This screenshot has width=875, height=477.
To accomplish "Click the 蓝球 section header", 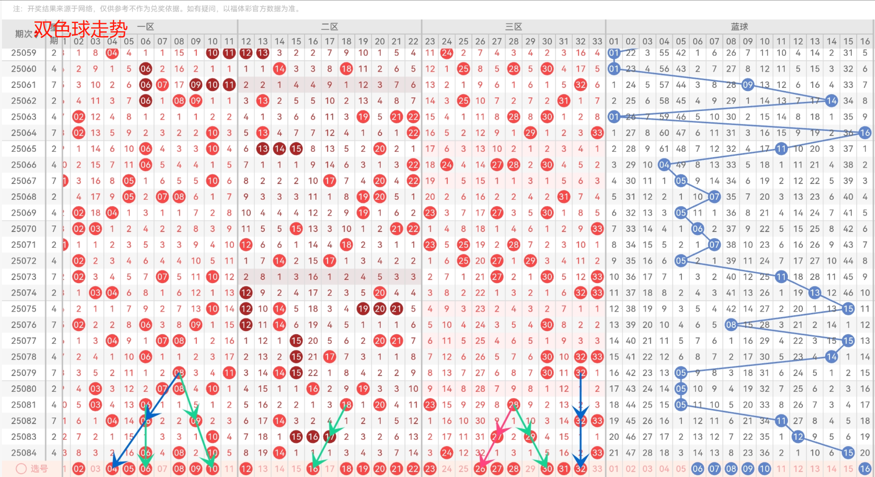I will [x=739, y=27].
